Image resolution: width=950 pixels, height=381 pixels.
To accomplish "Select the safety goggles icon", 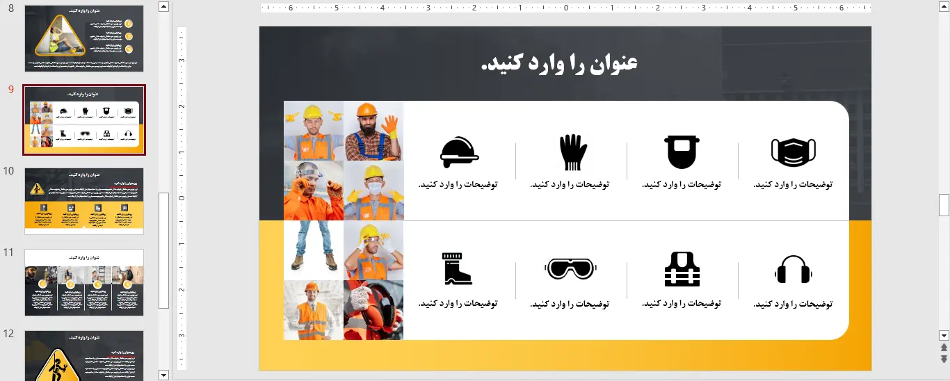I will 571,269.
